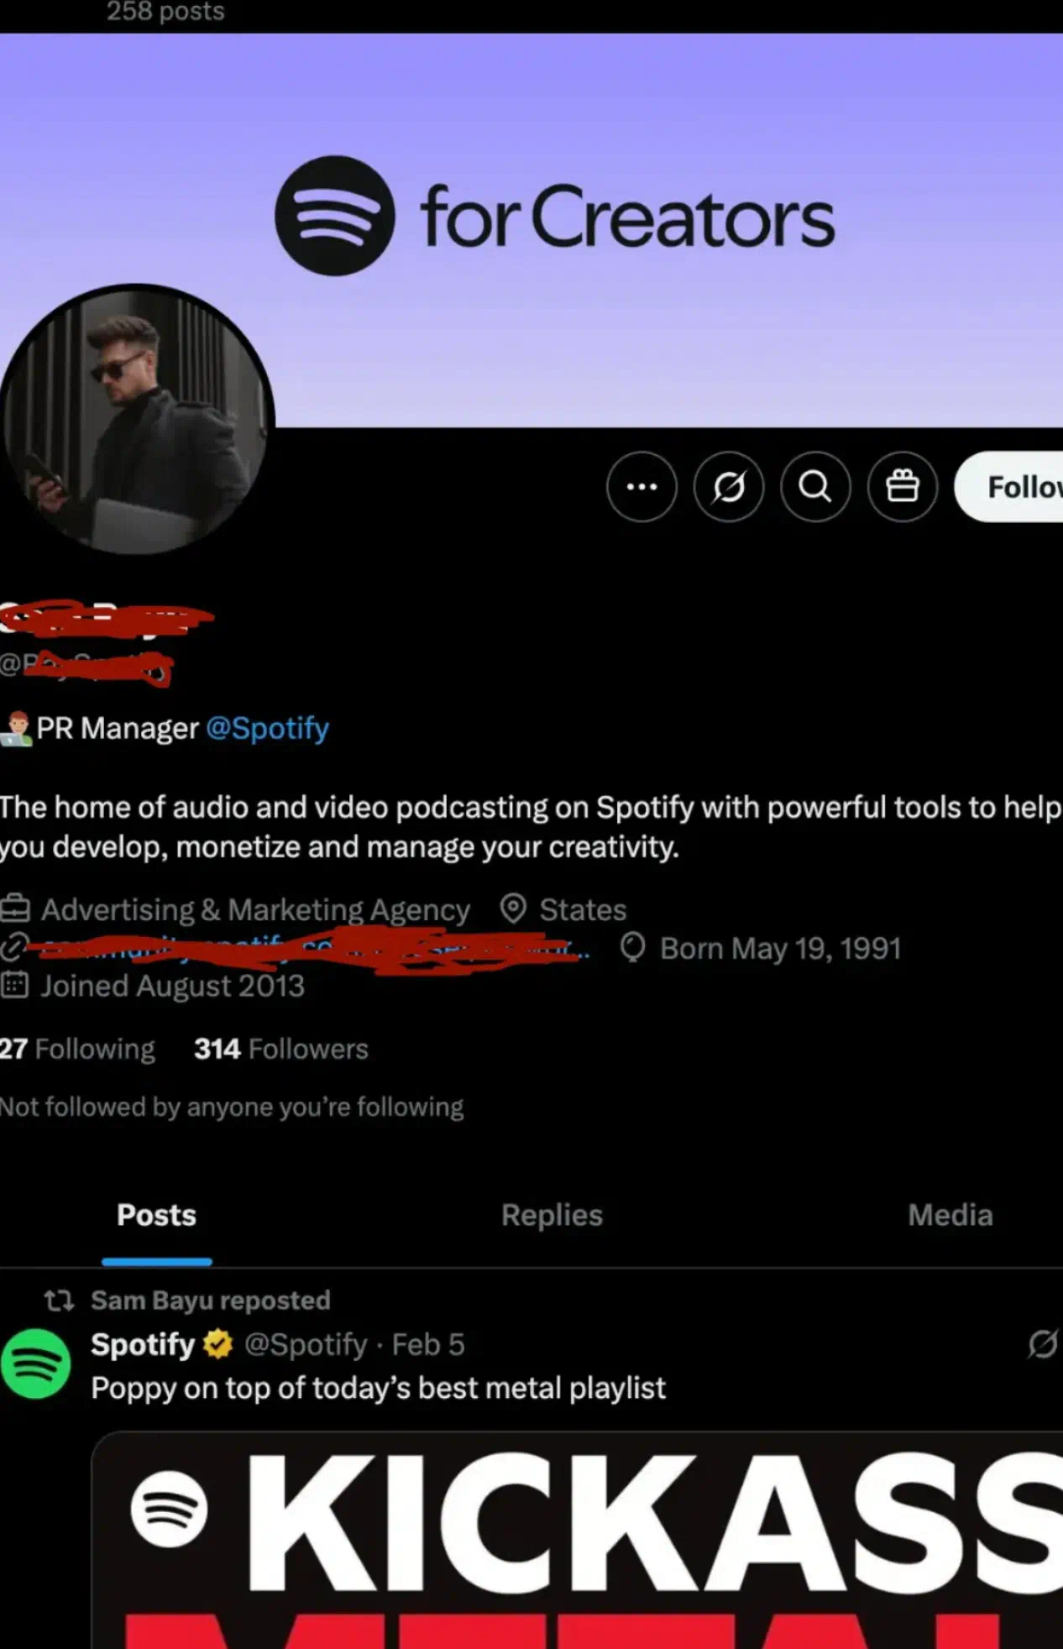Switch to the Media tab
This screenshot has height=1649, width=1063.
point(950,1216)
